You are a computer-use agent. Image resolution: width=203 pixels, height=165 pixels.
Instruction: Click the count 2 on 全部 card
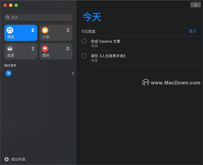[x=33, y=49]
